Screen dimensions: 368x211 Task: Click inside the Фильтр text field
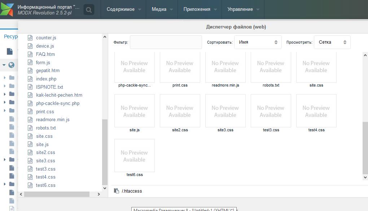[166, 42]
